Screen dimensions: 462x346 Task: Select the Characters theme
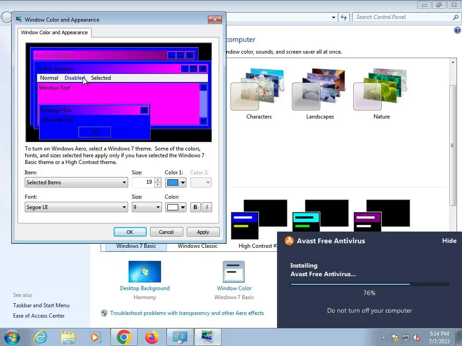pos(259,94)
